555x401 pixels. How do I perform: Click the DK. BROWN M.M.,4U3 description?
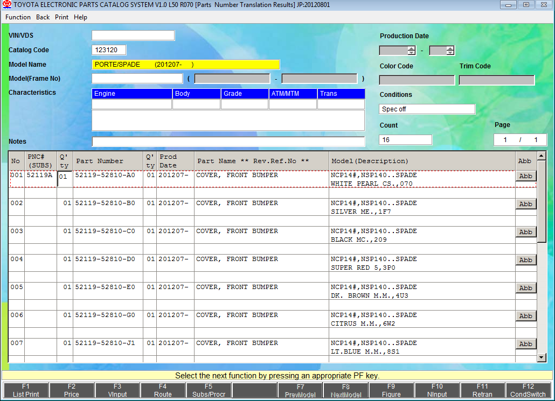click(x=369, y=296)
